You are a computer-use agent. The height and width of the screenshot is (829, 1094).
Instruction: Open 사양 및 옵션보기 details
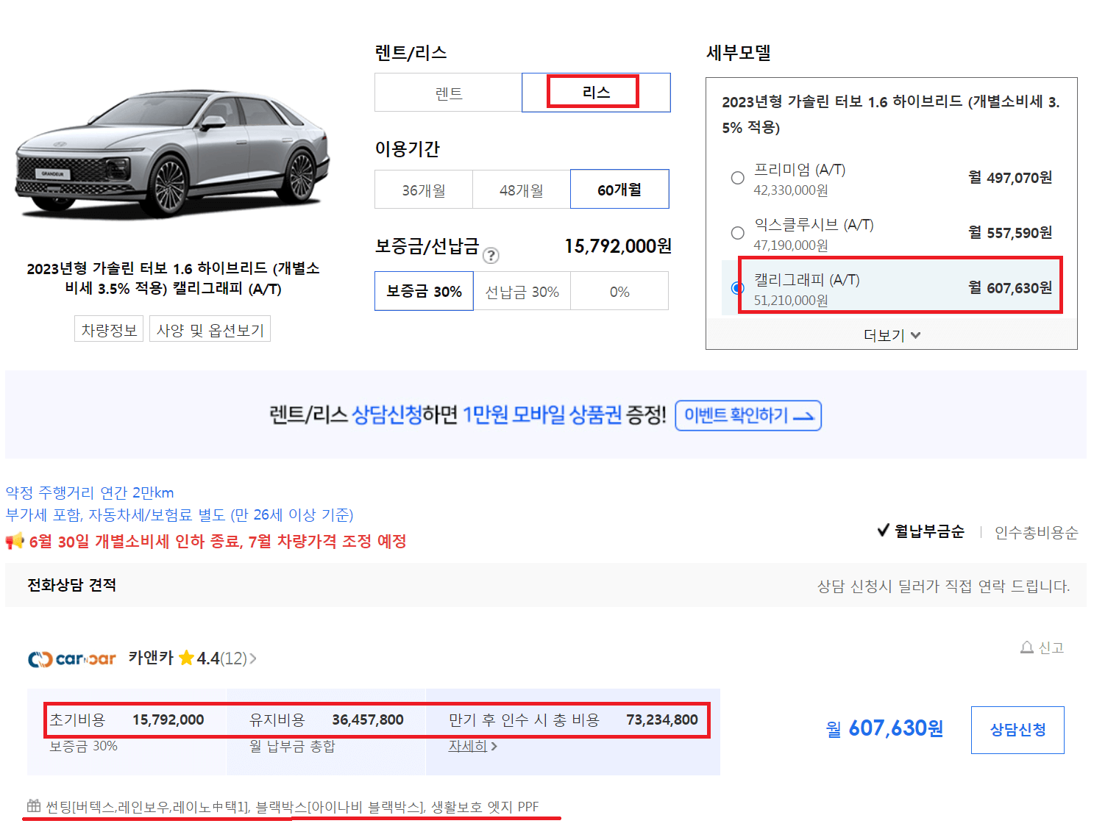click(x=210, y=329)
